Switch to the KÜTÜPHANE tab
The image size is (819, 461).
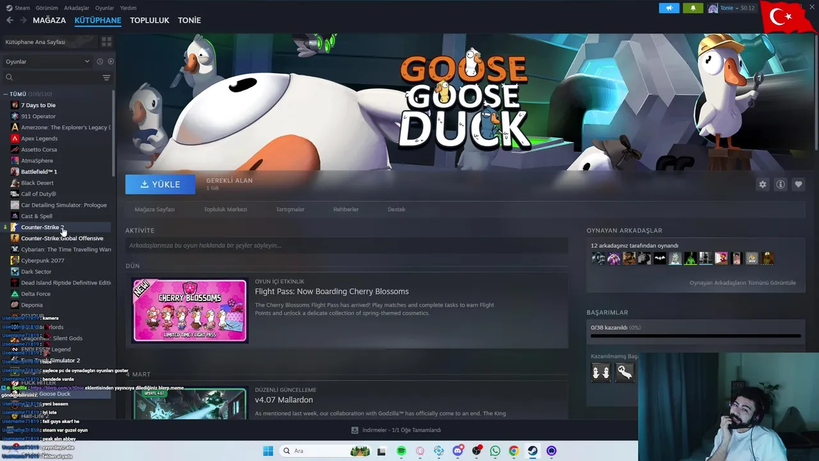(98, 20)
